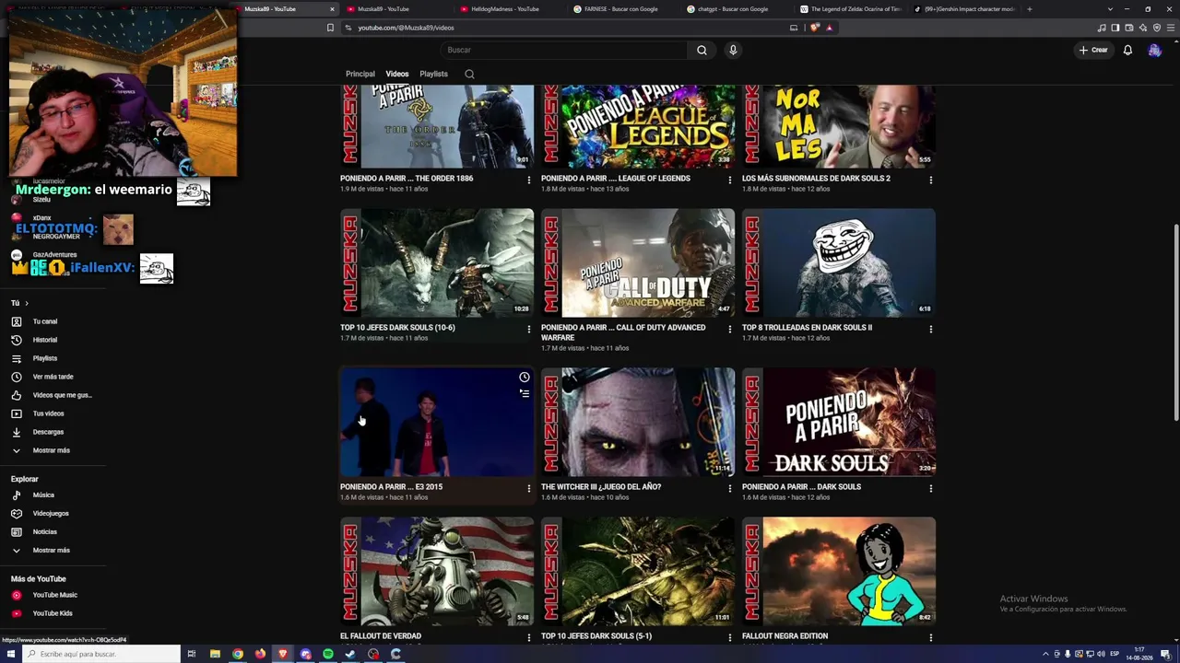Image resolution: width=1180 pixels, height=663 pixels.
Task: Go to Tu canal in sidebar
Action: tap(44, 321)
